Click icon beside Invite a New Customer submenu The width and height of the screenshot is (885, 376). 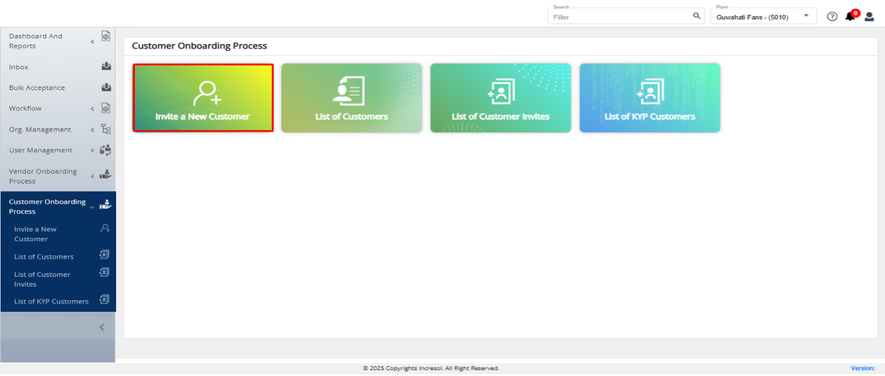click(105, 228)
